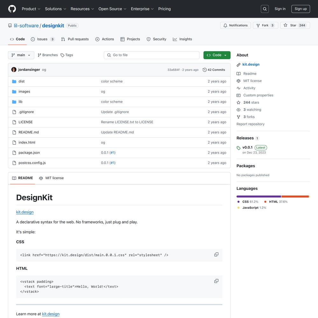Click the orange HTML language bar segment
Screen dimensions: 318x318
point(295,197)
